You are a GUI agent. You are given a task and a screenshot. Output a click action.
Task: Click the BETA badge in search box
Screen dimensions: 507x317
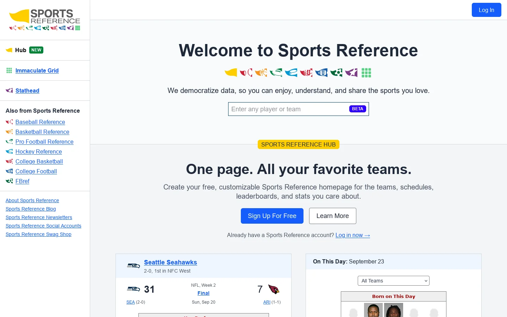tap(357, 109)
